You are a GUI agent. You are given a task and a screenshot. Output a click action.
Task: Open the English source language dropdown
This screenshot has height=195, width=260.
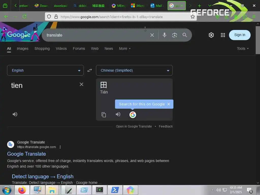click(x=45, y=71)
